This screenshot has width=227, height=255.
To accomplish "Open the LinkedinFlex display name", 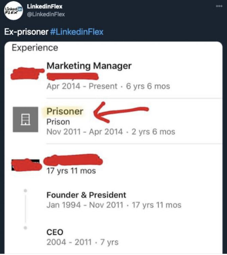I will pos(45,6).
